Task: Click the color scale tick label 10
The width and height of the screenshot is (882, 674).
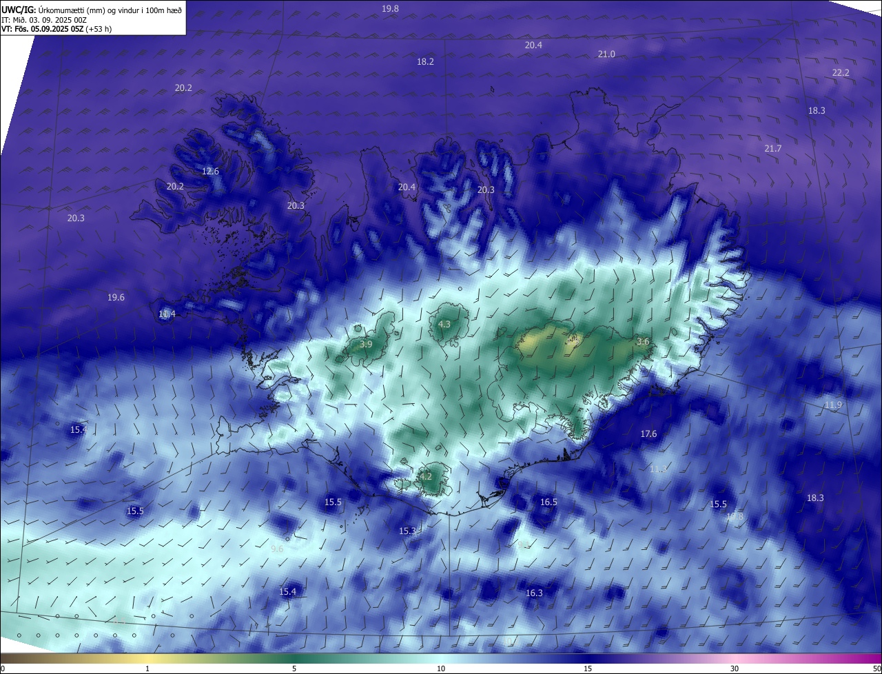Action: [x=441, y=668]
